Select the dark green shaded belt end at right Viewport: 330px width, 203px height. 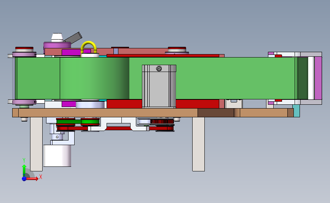303,78
